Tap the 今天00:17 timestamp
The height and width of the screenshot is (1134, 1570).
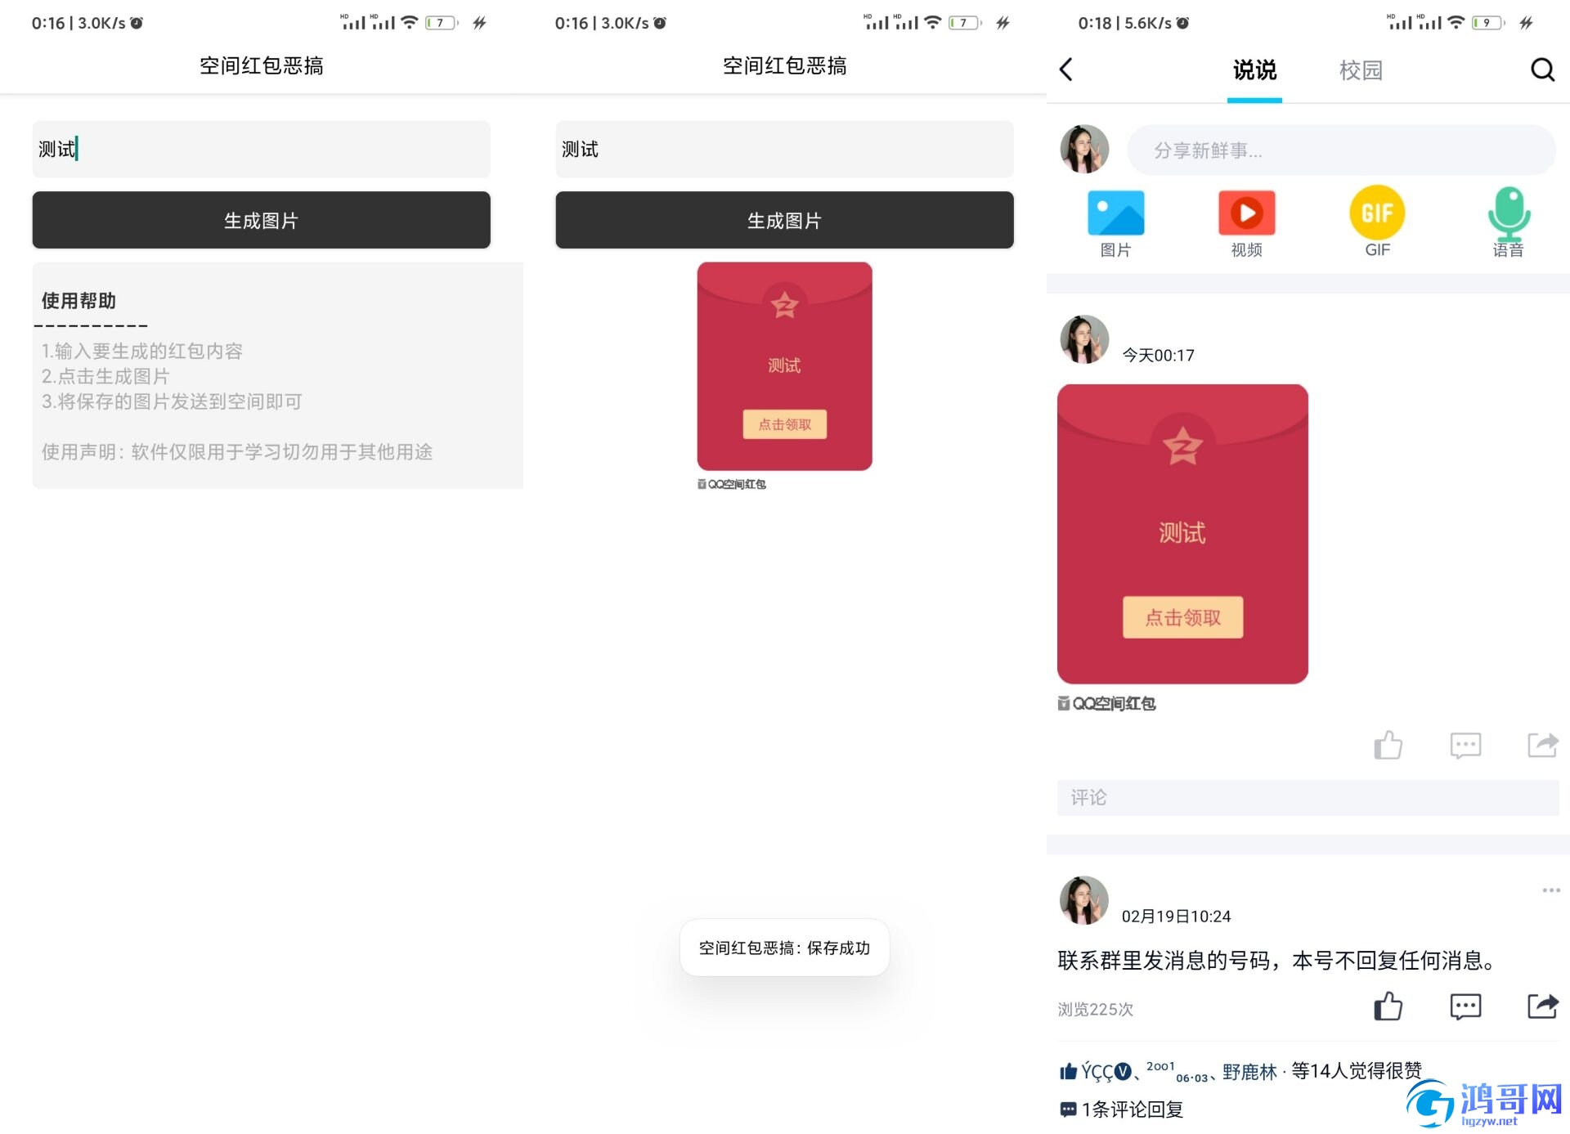click(x=1158, y=355)
